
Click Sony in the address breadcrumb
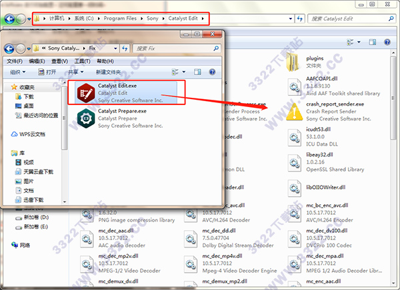click(152, 19)
